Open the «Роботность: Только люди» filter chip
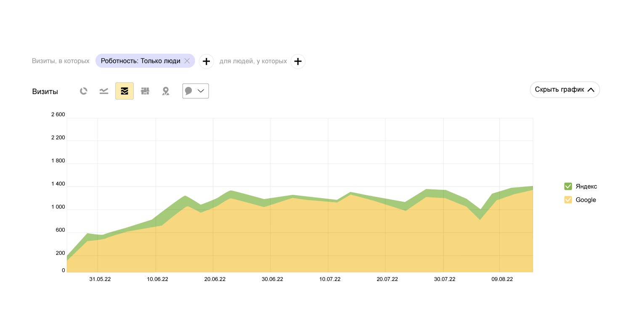The image size is (631, 336). pyautogui.click(x=140, y=61)
